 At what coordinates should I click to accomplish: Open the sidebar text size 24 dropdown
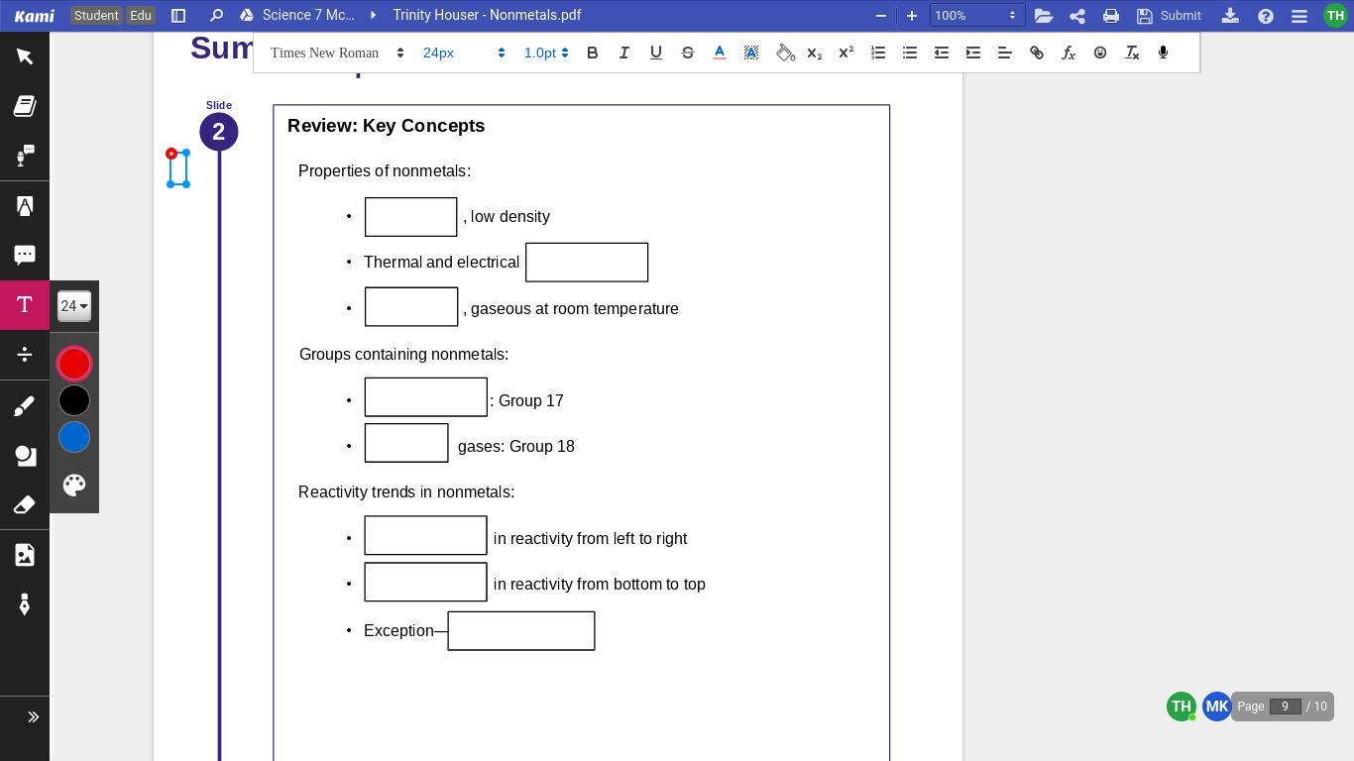tap(74, 306)
